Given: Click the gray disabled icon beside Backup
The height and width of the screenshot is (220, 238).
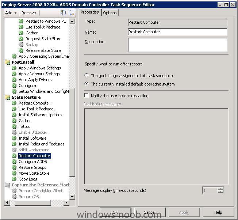Looking at the screenshot, I should 21,45.
